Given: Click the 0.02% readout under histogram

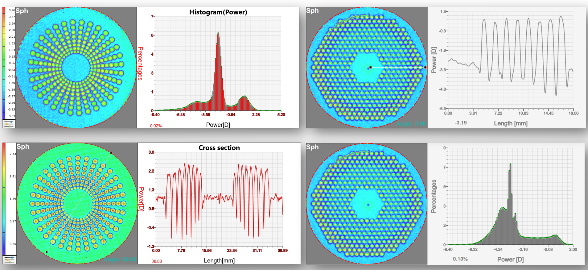Looking at the screenshot, I should [x=156, y=126].
